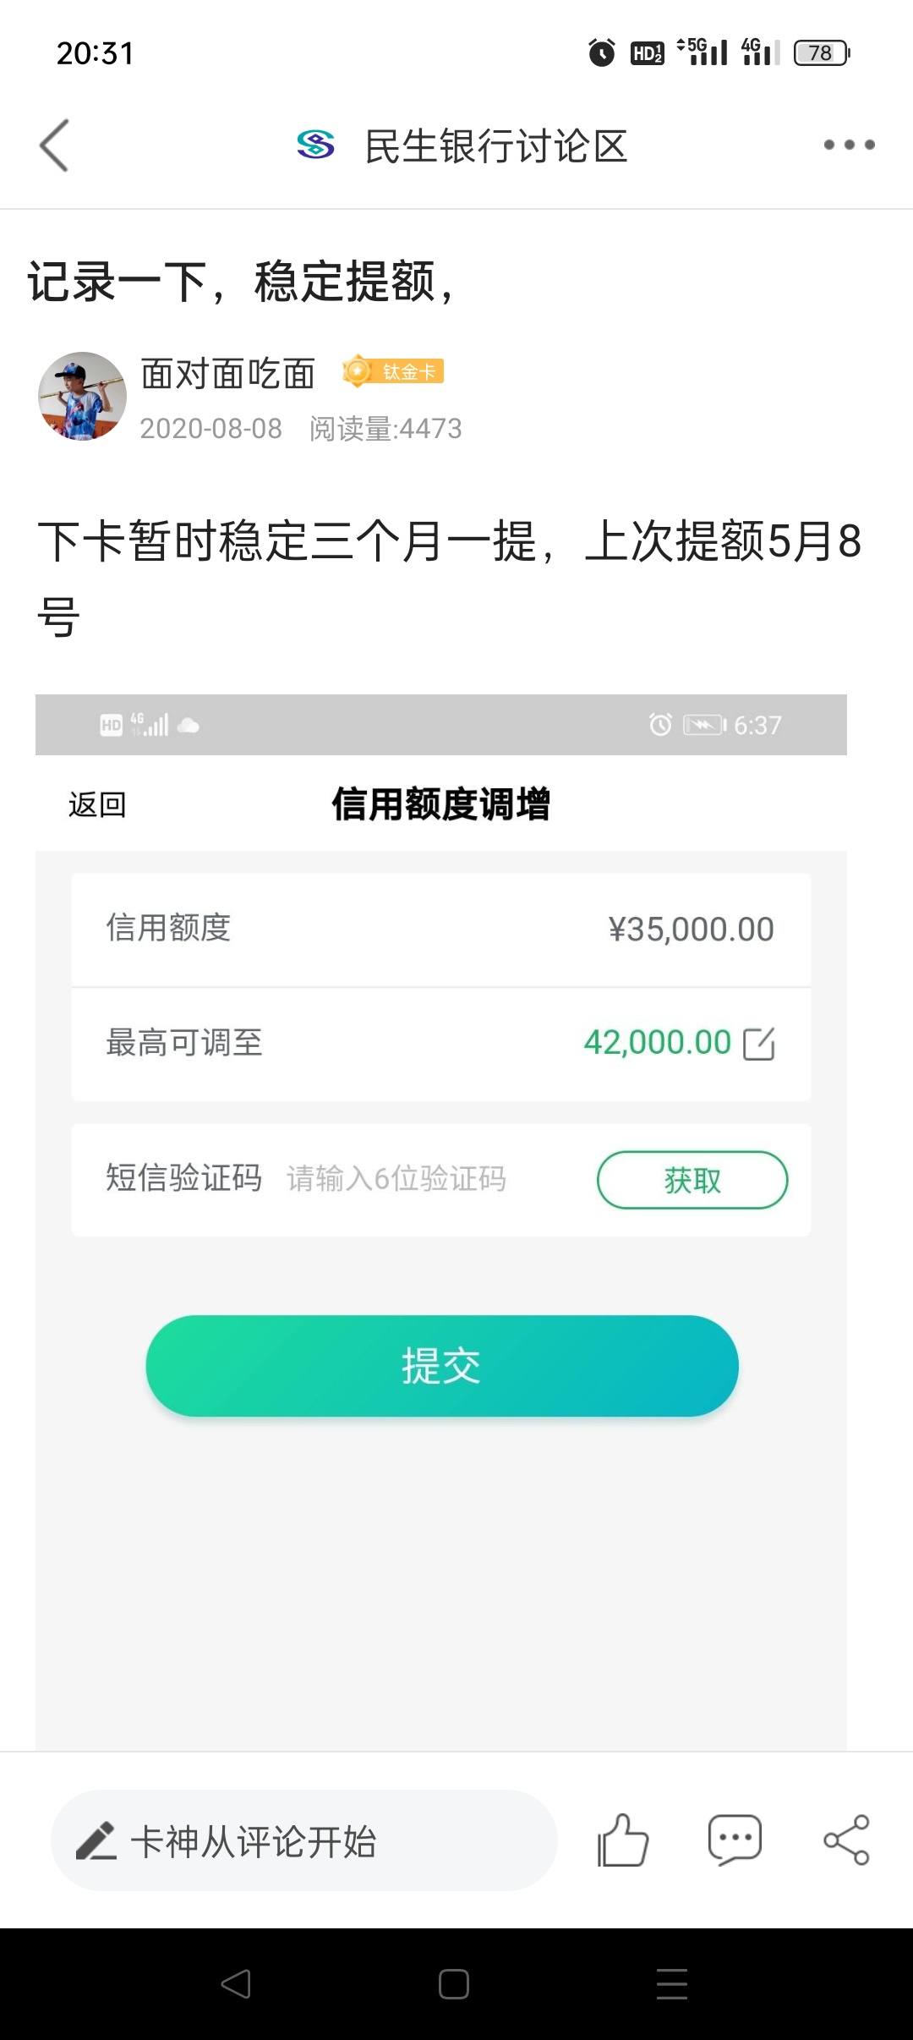This screenshot has width=913, height=2040.
Task: Tap the Android back navigation triangle
Action: [236, 1983]
